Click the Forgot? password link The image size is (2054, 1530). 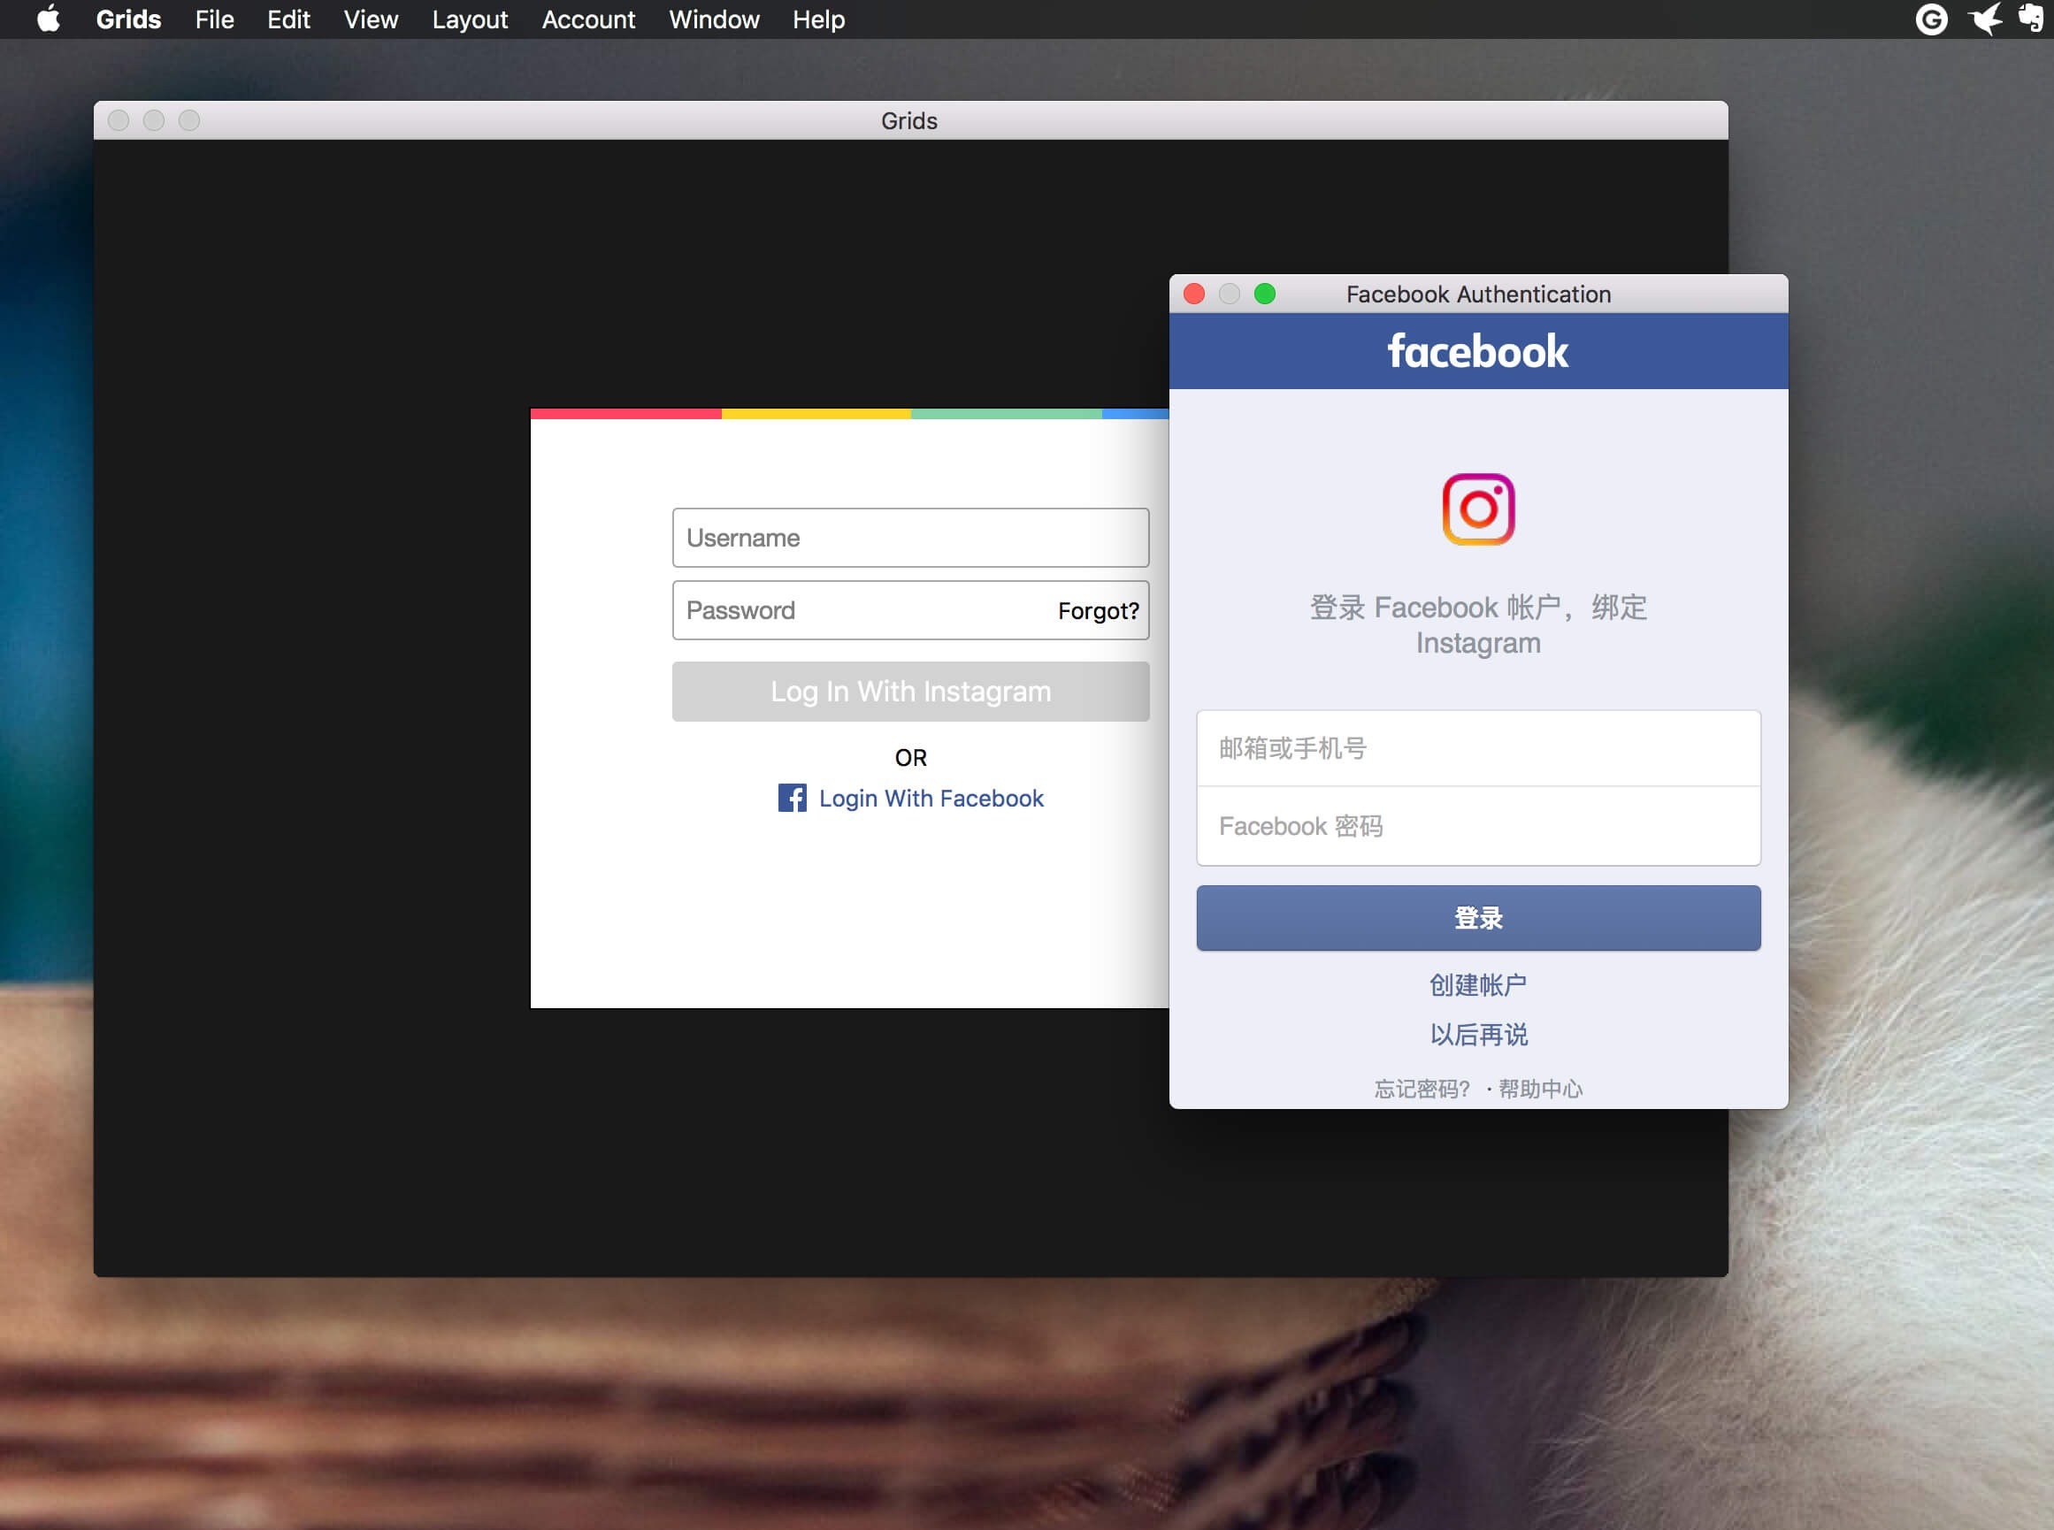(x=1098, y=611)
